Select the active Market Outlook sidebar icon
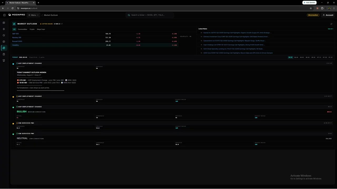 click(4, 48)
